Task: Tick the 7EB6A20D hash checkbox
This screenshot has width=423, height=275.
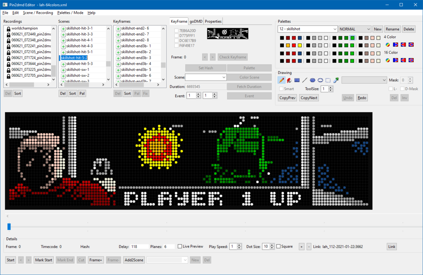Action: [x=176, y=31]
